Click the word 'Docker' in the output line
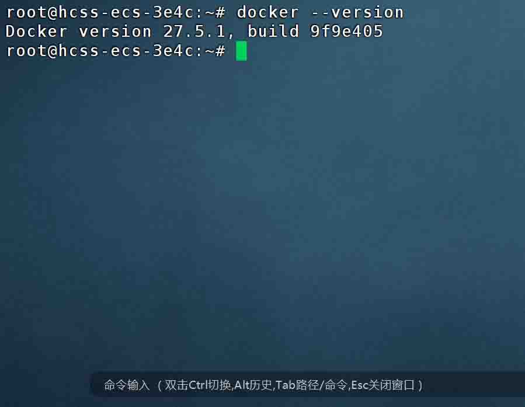This screenshot has width=525, height=407. tap(36, 32)
